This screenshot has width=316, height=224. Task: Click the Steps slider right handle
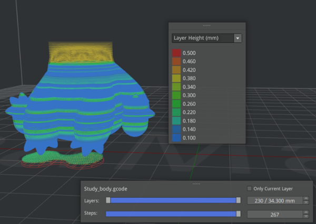pos(239,214)
